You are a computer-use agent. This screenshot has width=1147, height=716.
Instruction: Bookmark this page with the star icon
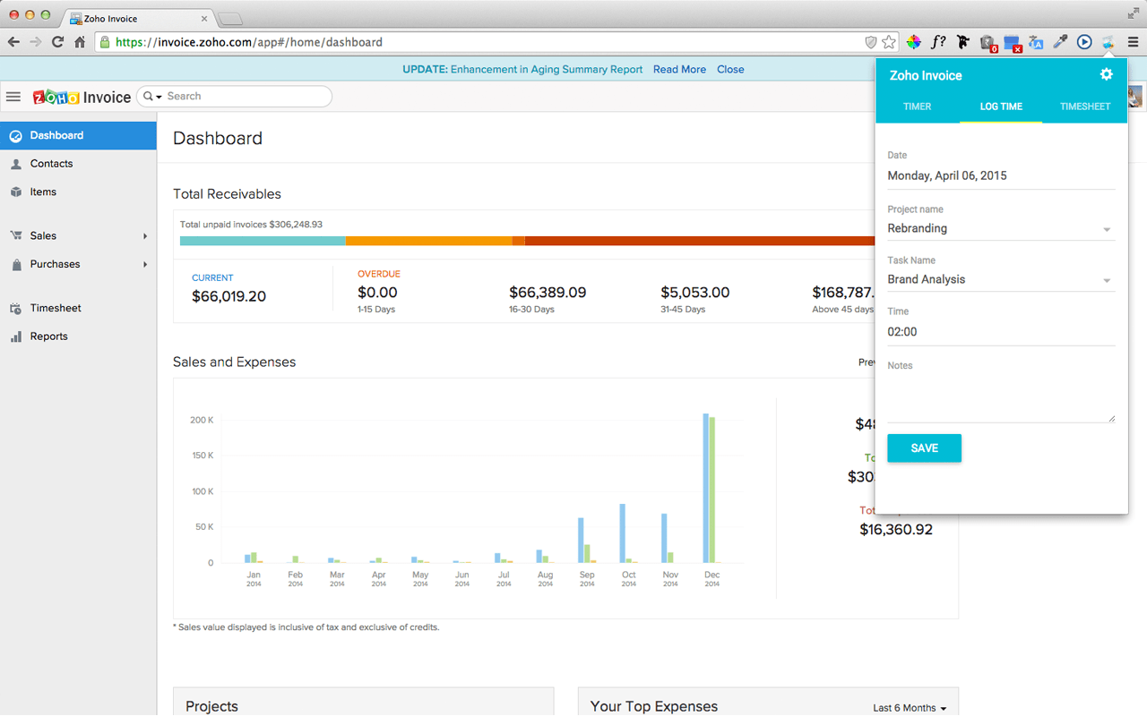[x=889, y=42]
